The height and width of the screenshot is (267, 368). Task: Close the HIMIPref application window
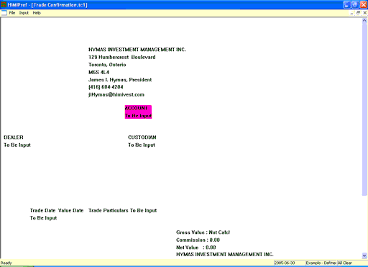[x=364, y=4]
